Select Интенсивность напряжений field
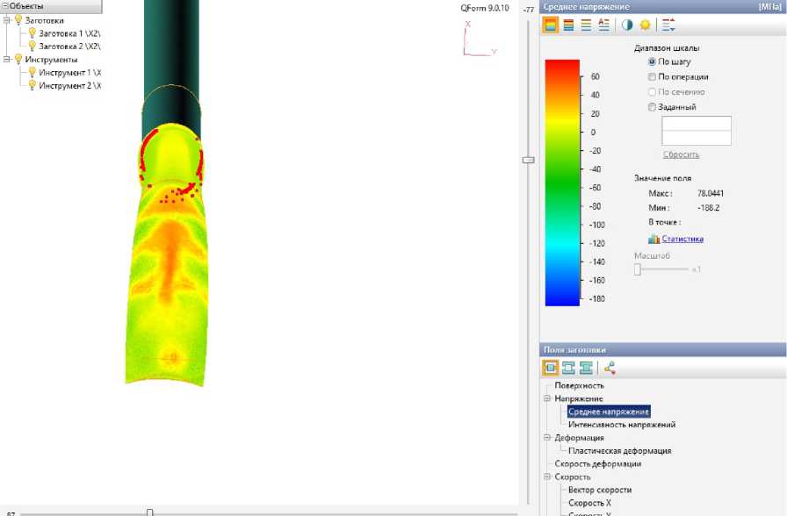The image size is (787, 516). (x=621, y=425)
